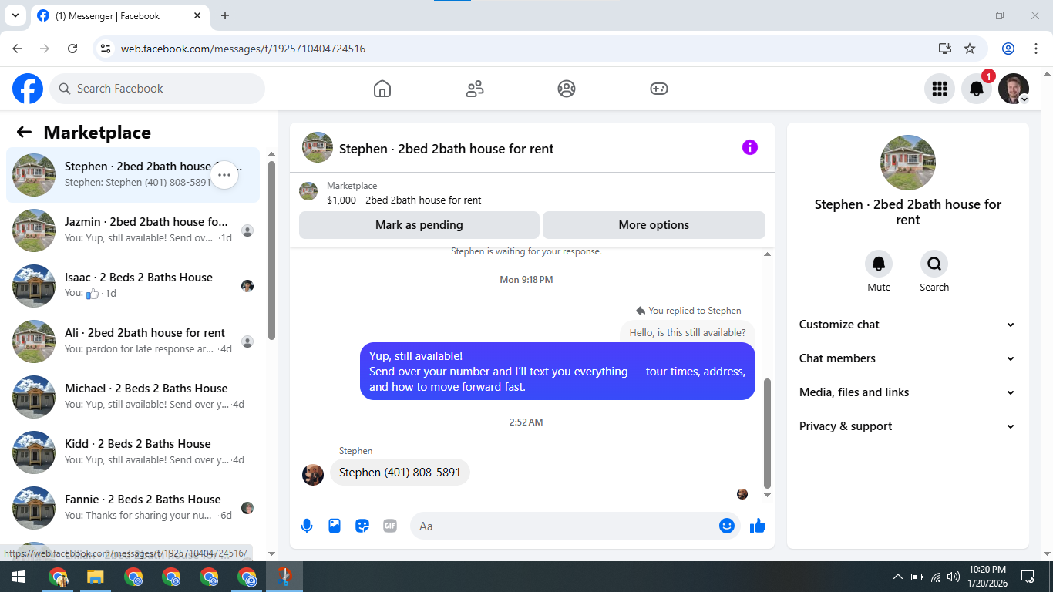Search within the conversation magnifier icon
The image size is (1053, 592).
pyautogui.click(x=934, y=264)
